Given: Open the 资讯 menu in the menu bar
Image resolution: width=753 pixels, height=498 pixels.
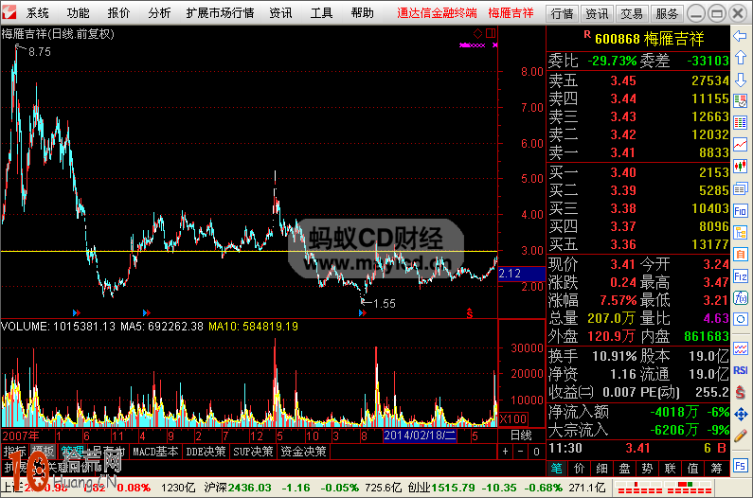Looking at the screenshot, I should (281, 13).
